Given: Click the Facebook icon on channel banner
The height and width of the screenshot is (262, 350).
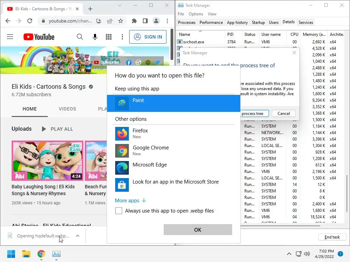Looking at the screenshot, I should coord(129,63).
